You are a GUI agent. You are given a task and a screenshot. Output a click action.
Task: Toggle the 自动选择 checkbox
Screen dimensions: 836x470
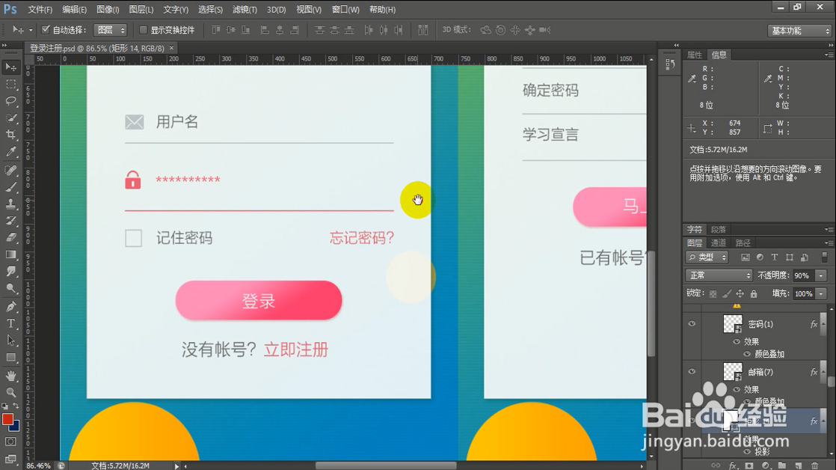point(46,30)
